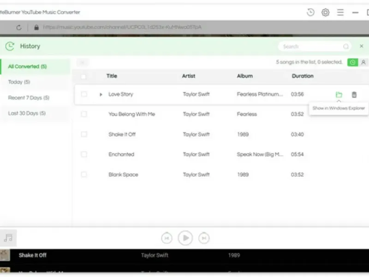Image resolution: width=369 pixels, height=277 pixels.
Task: Delete Love Story with trash icon
Action: (x=354, y=95)
